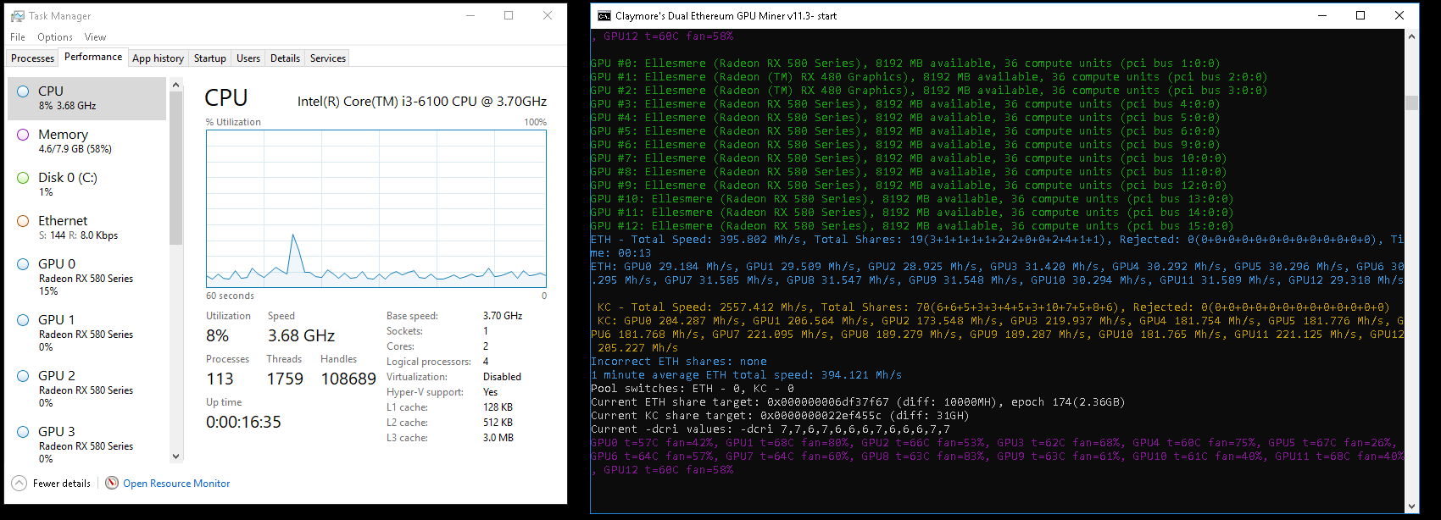Open the File menu

[18, 37]
